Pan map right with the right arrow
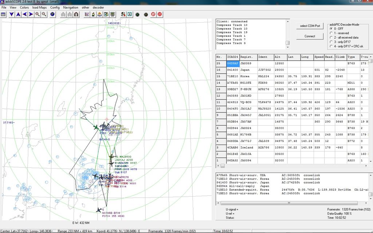 31,14
